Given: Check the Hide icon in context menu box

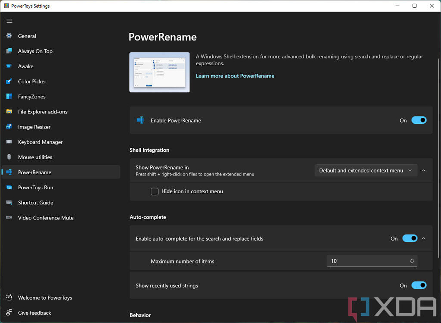Looking at the screenshot, I should coord(155,191).
